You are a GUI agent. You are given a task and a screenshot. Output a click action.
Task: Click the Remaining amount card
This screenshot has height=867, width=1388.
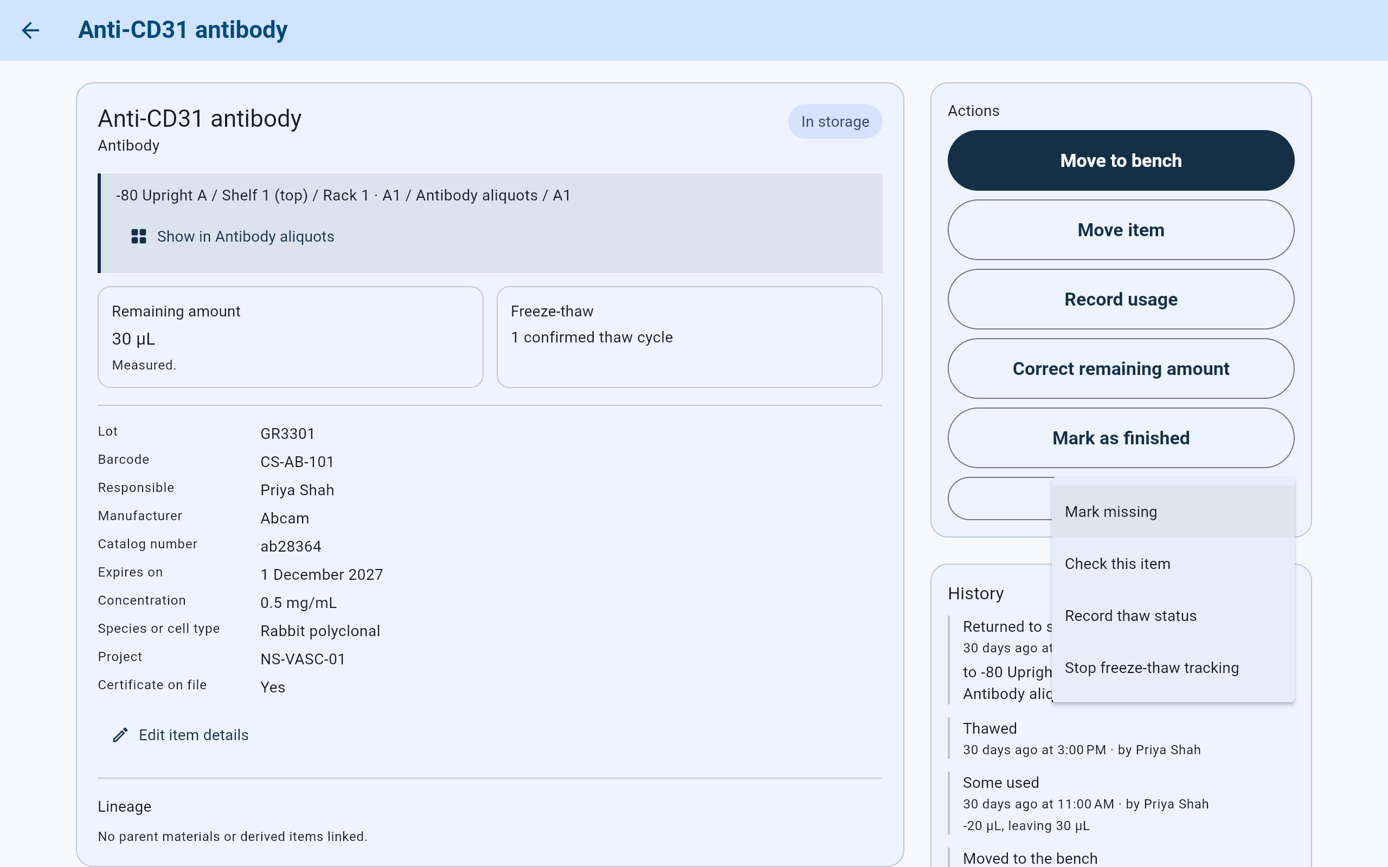290,337
